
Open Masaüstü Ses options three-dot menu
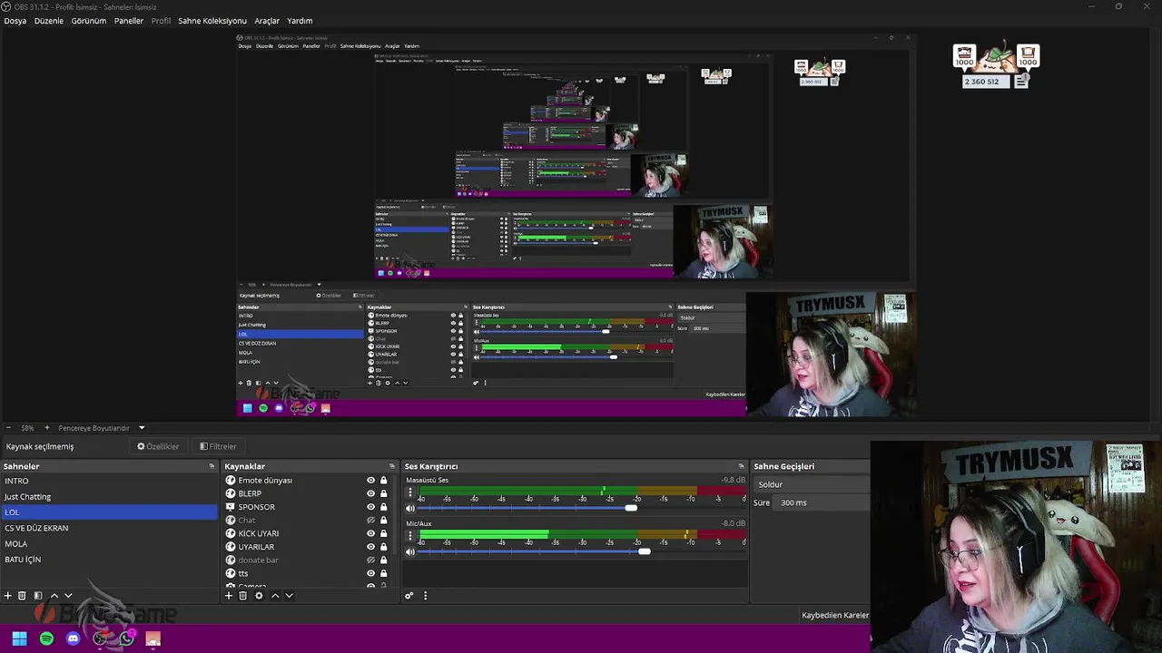pyautogui.click(x=409, y=493)
